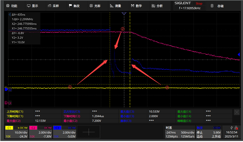Toggle channel C2 magenta box
Viewport: 243px width, 142px height.
point(33,128)
